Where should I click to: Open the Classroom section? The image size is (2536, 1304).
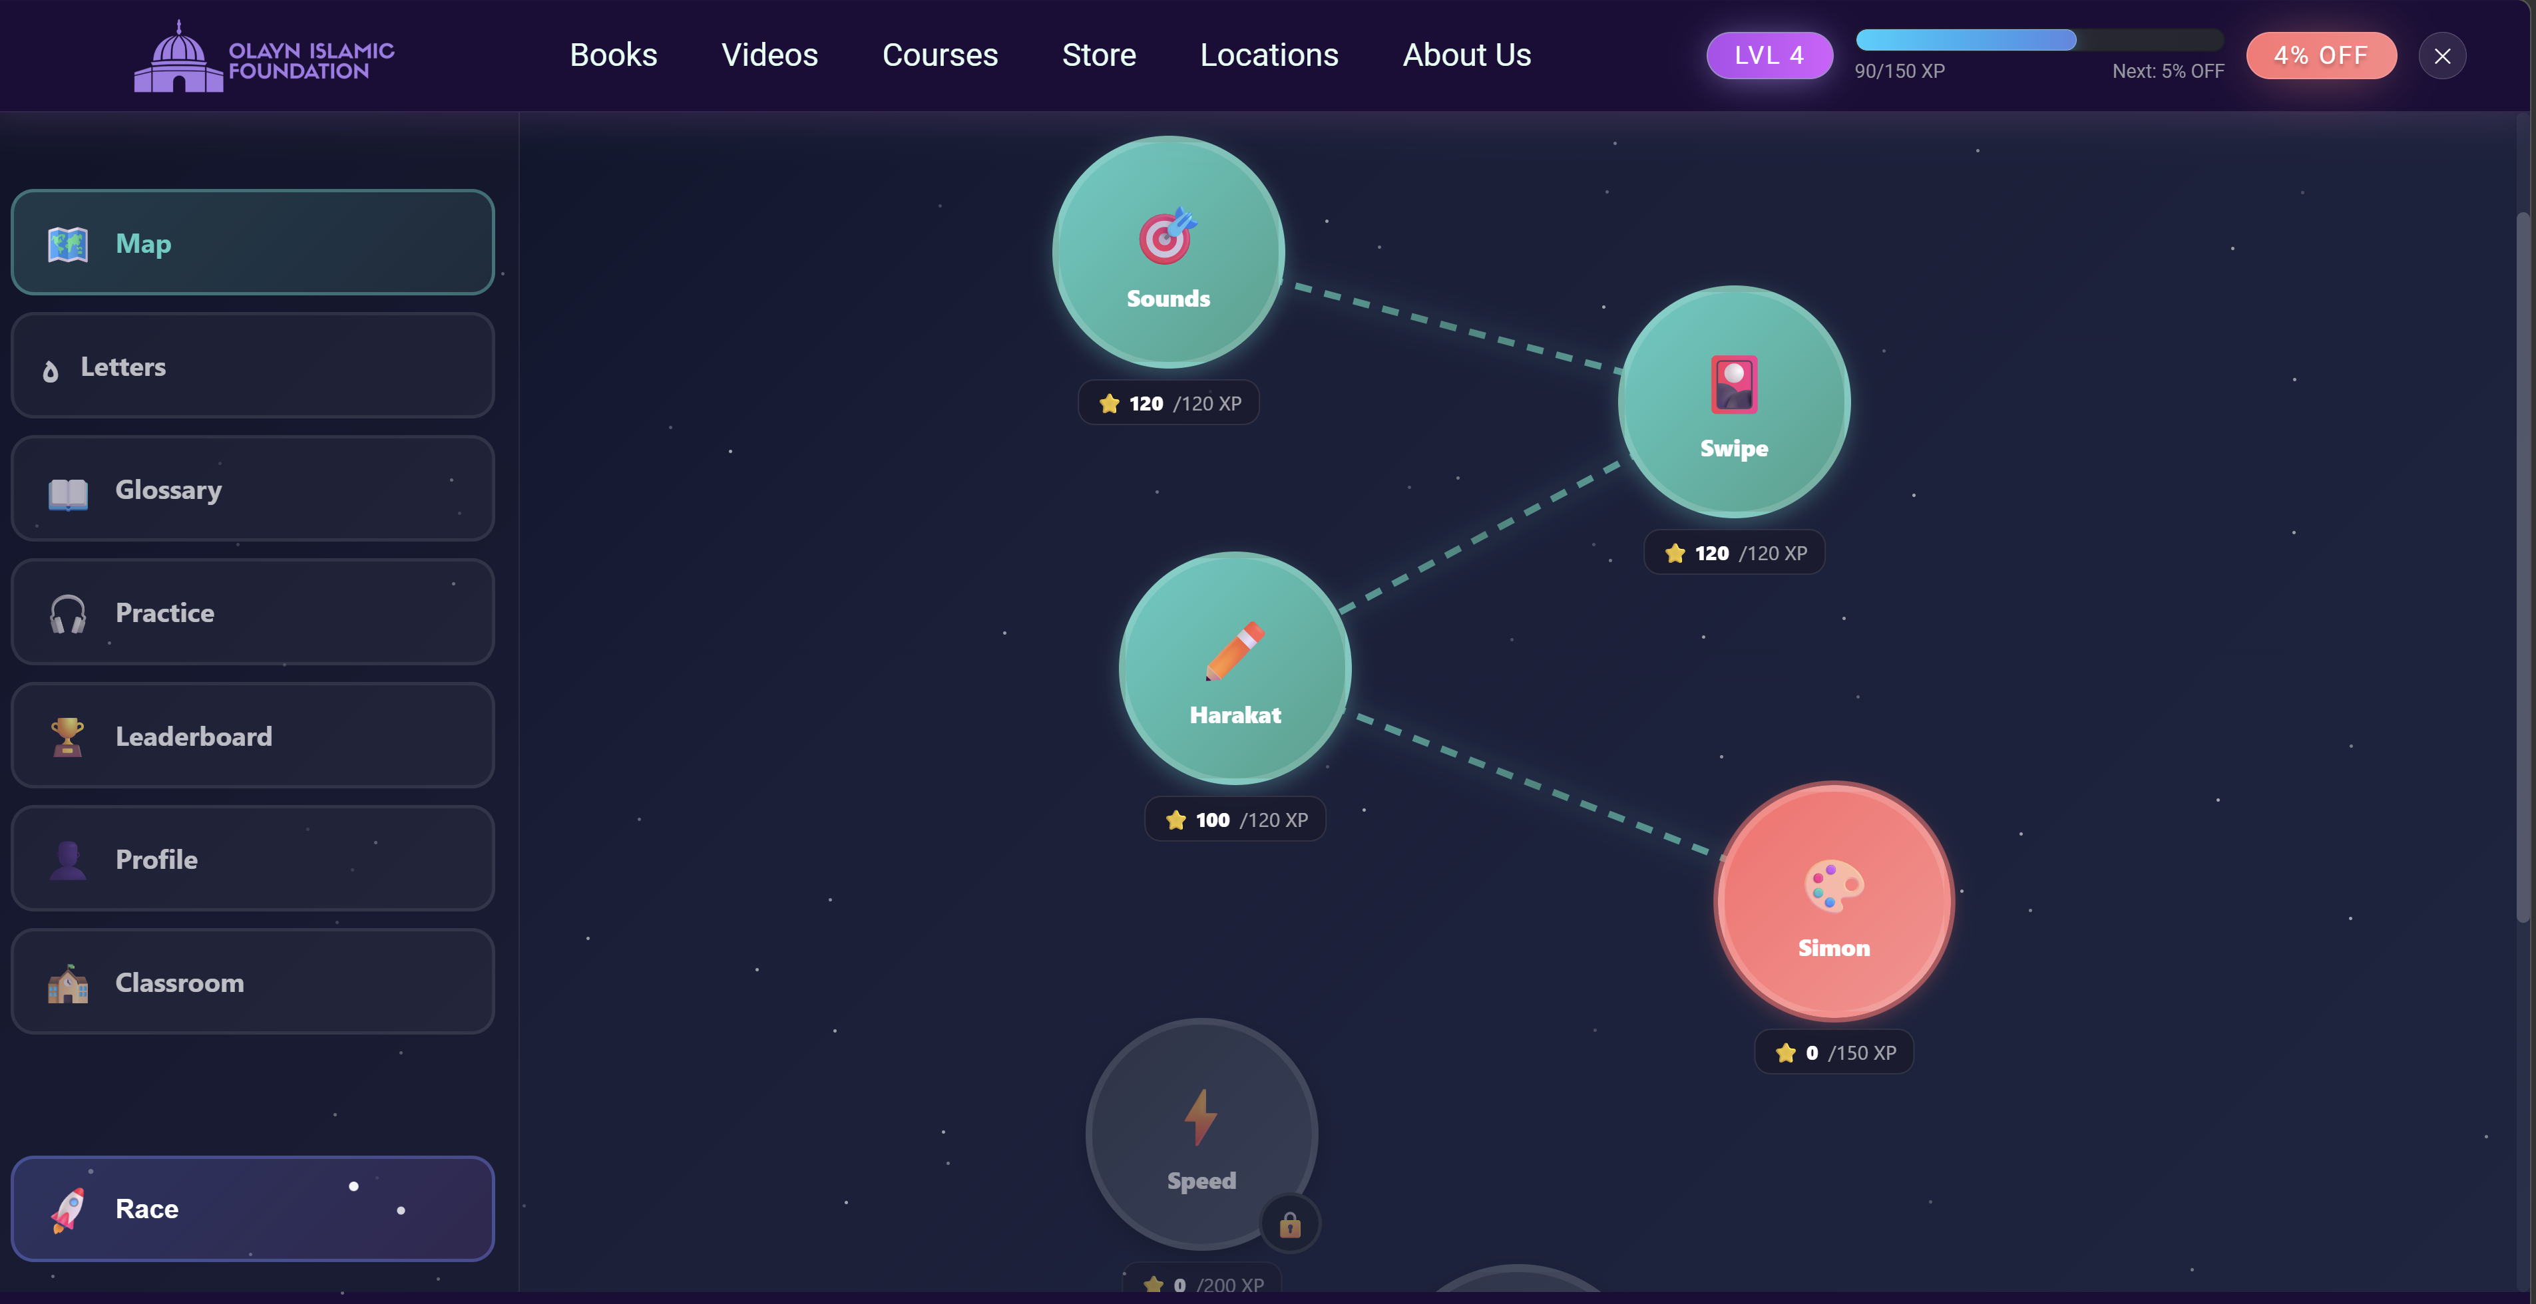point(252,981)
